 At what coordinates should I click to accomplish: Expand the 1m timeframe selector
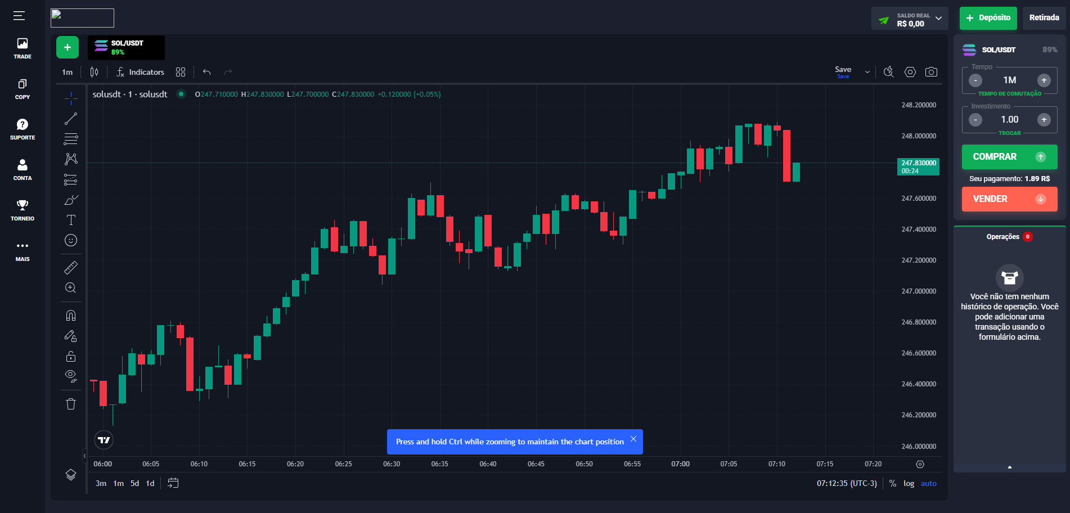(67, 72)
